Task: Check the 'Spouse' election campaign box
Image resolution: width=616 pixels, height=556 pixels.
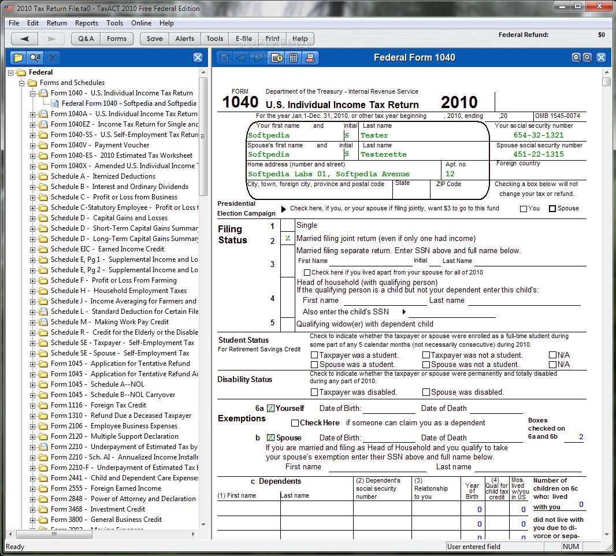Action: point(552,209)
